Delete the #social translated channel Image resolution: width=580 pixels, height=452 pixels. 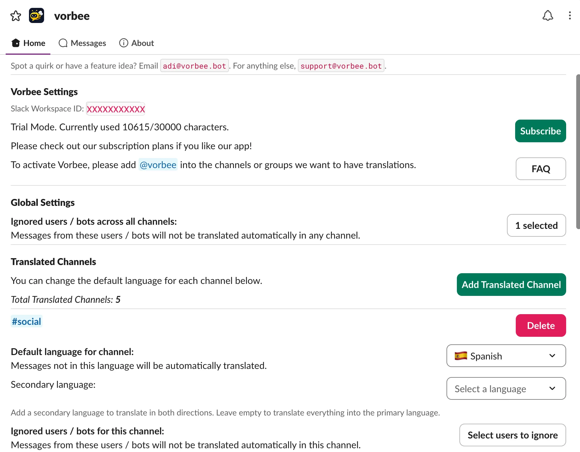click(x=541, y=325)
